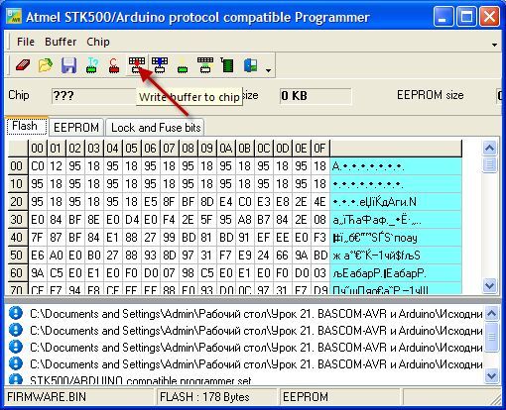
Task: Select hex cell 7F in row 40
Action: point(38,238)
